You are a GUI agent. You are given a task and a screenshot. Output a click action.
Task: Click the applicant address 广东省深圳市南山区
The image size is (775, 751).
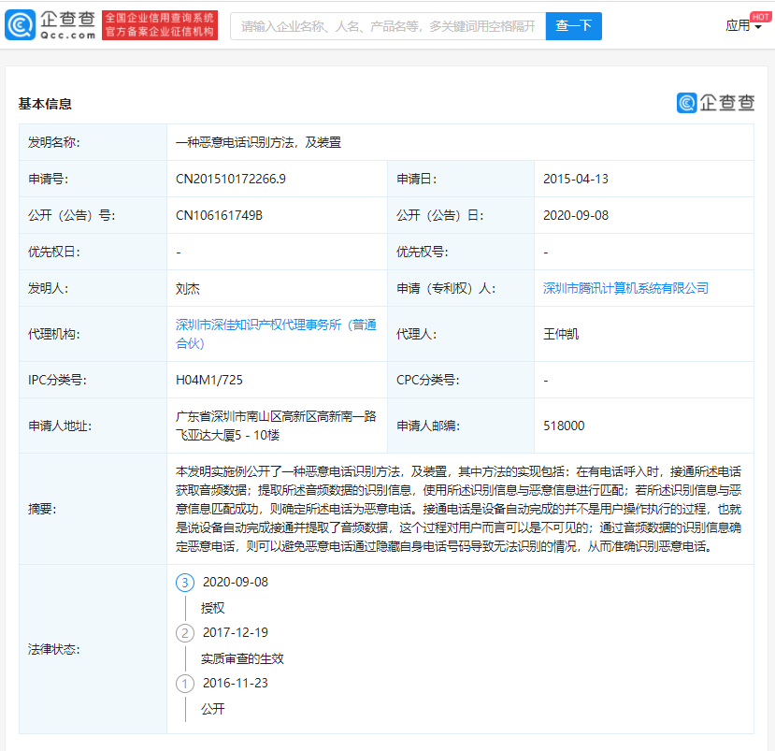276,426
